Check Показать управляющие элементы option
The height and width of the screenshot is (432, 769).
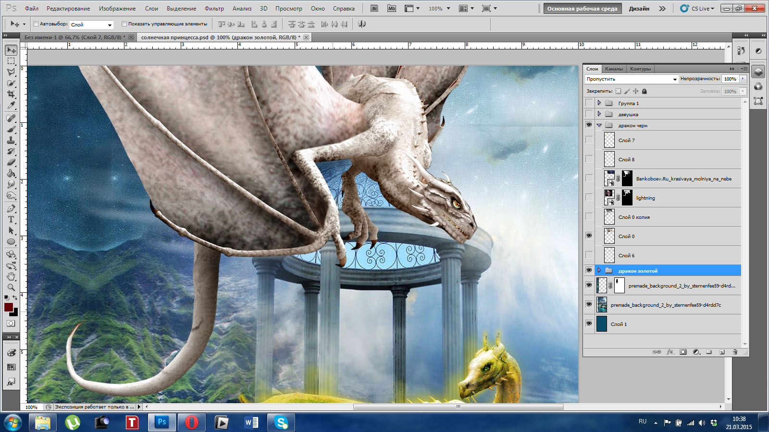point(124,24)
